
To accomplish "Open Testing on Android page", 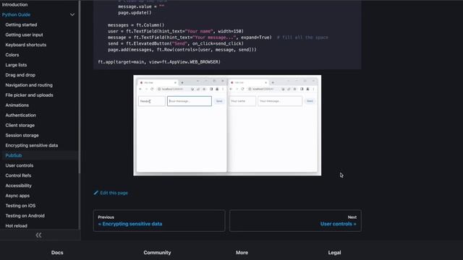I will [x=25, y=215].
